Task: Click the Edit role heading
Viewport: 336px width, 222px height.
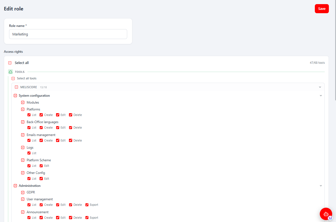Action: pyautogui.click(x=13, y=9)
